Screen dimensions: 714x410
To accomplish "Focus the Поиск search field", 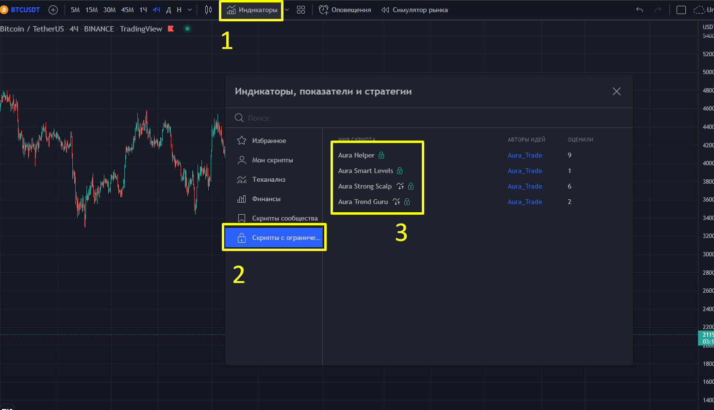I will (x=429, y=118).
